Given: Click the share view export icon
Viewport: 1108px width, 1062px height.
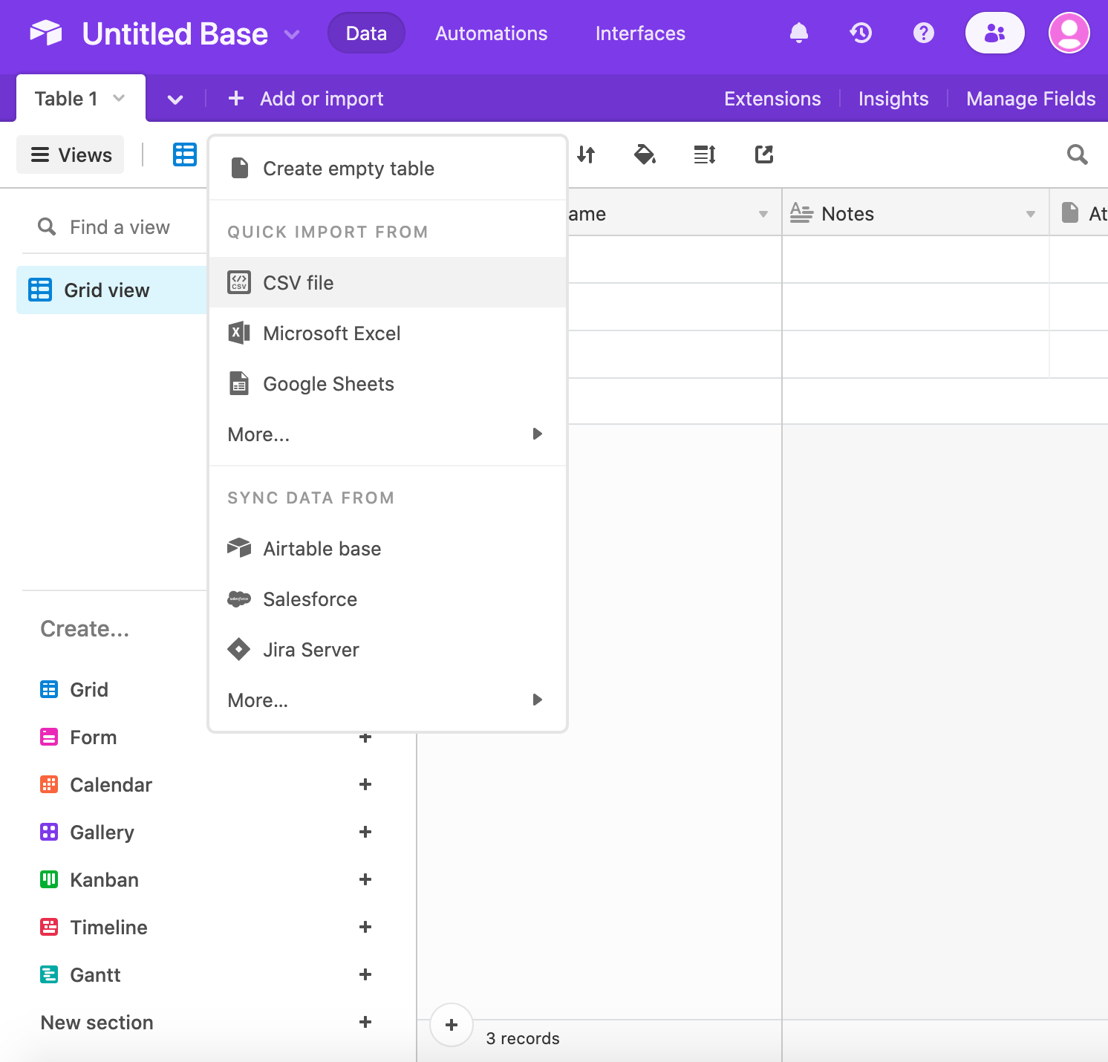Looking at the screenshot, I should pos(764,154).
